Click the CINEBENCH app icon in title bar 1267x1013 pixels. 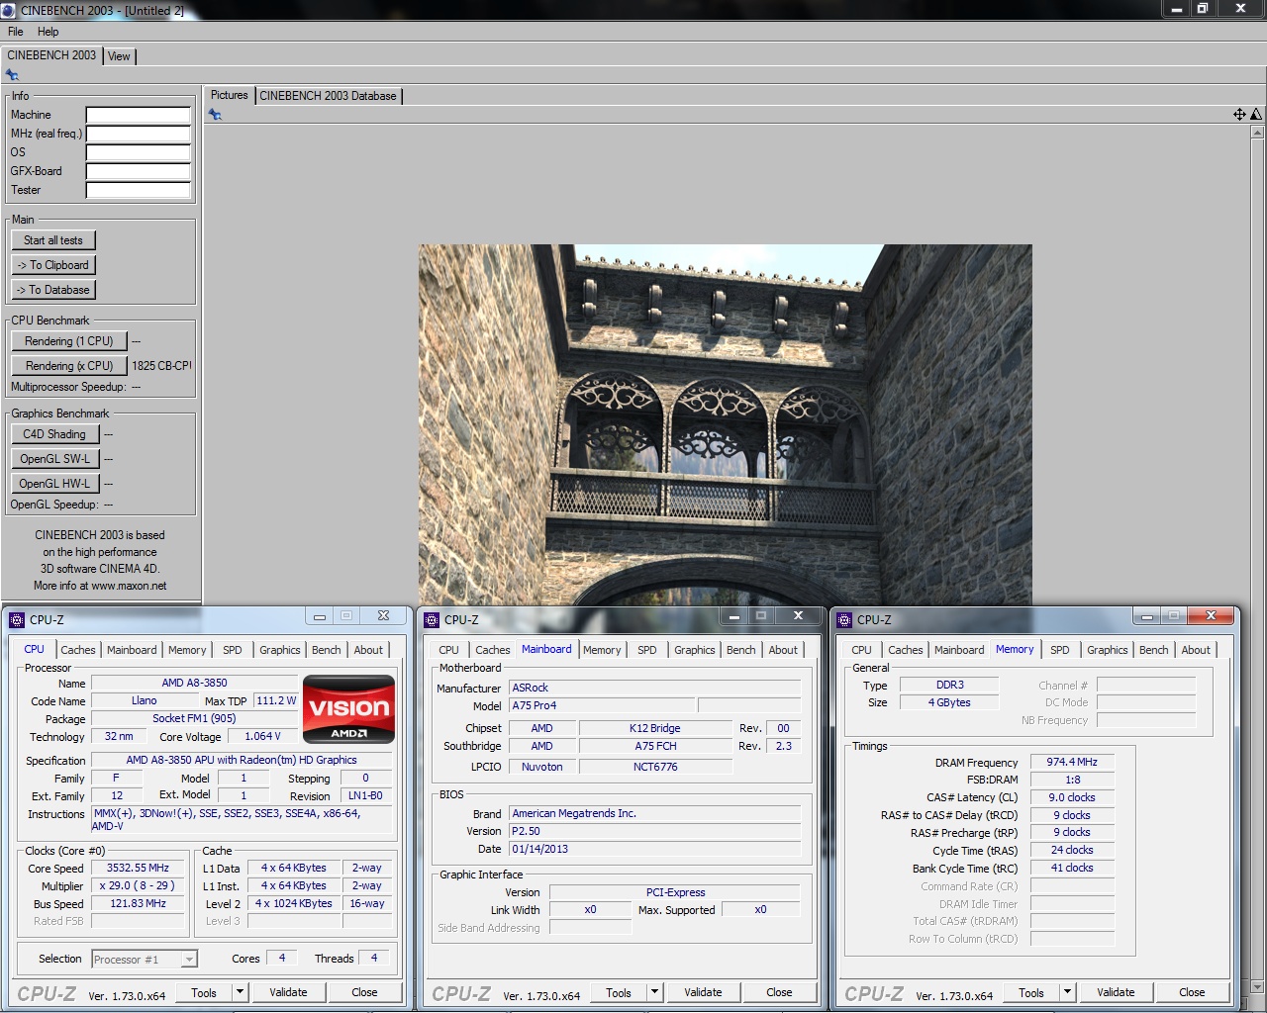point(9,10)
